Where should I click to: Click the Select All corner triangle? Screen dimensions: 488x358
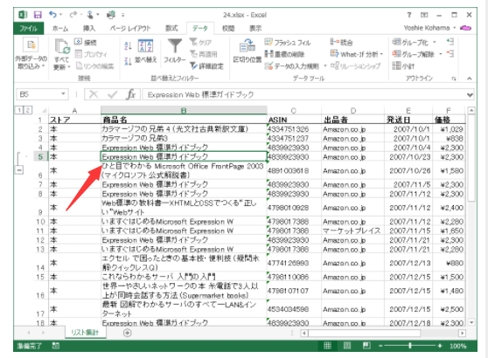coord(45,110)
